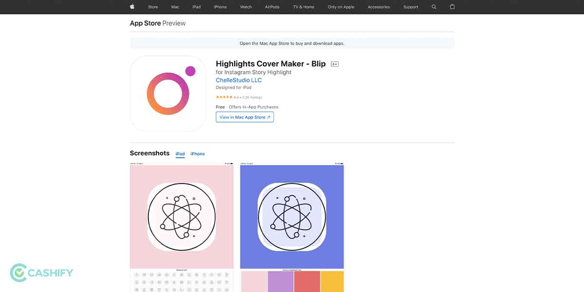Select AirPods in the navigation bar

[x=272, y=7]
